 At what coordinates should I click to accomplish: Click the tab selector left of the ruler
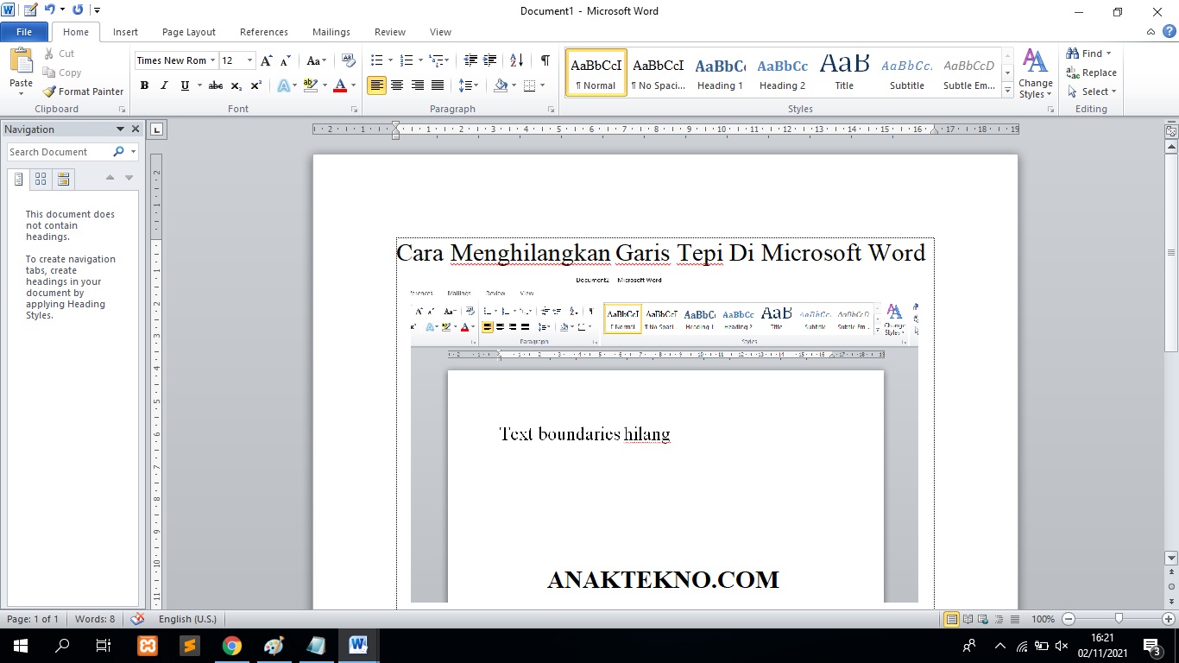[157, 129]
